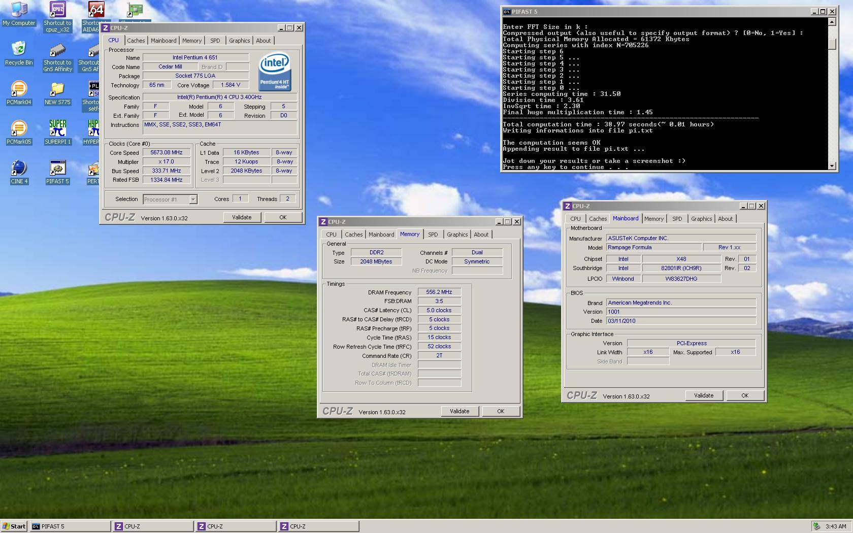
Task: Open the Recycle Bin icon
Action: coord(19,53)
